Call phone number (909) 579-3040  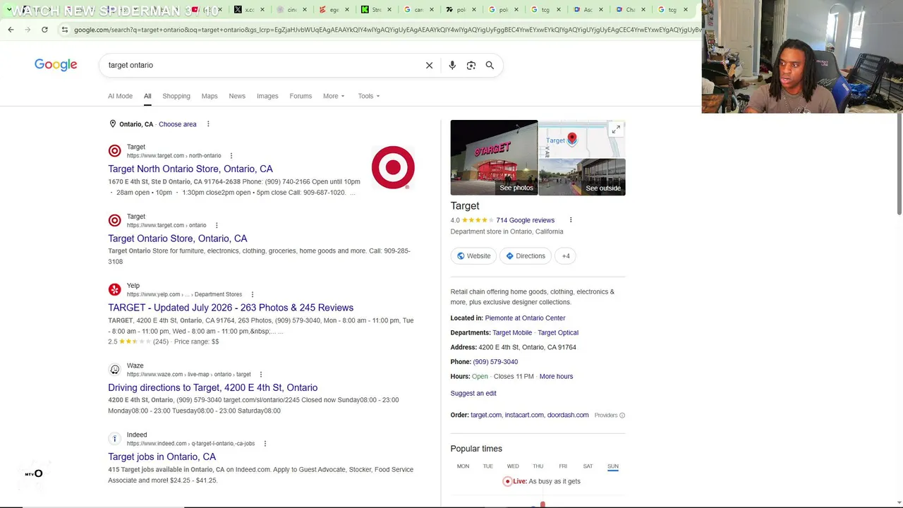coord(495,362)
